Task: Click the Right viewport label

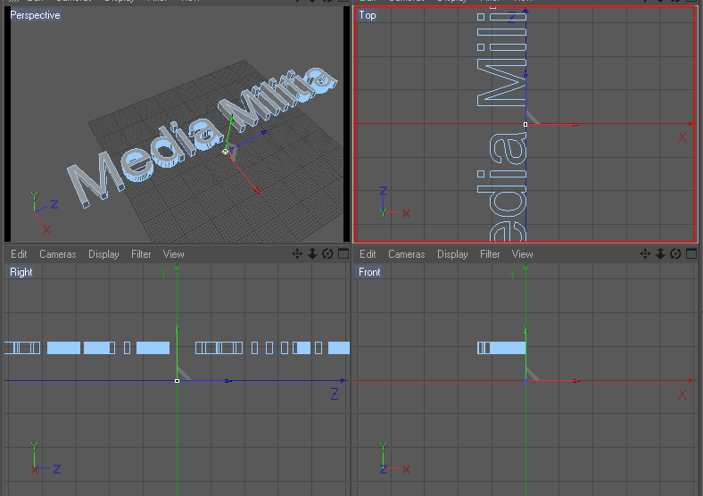Action: (21, 272)
